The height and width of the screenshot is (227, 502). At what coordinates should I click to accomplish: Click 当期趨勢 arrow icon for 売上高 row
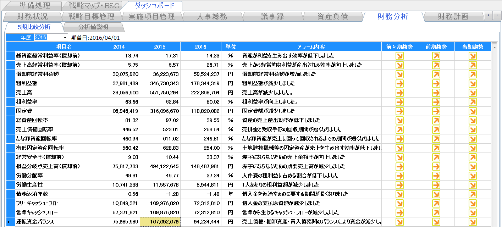(473, 93)
